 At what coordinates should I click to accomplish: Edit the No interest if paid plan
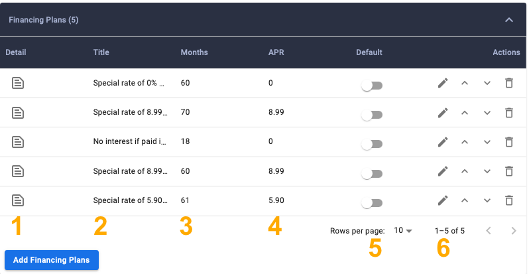click(x=443, y=142)
